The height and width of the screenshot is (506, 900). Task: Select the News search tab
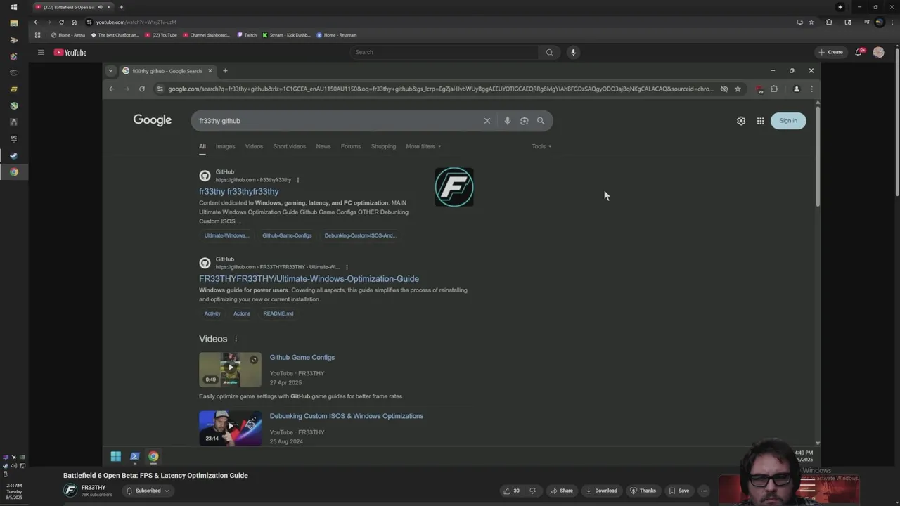coord(323,146)
